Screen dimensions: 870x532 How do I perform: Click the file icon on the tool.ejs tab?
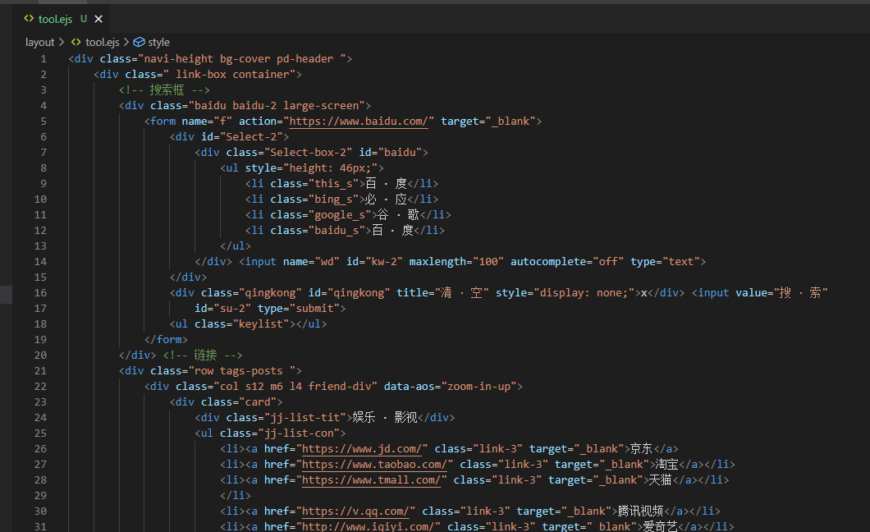click(29, 19)
